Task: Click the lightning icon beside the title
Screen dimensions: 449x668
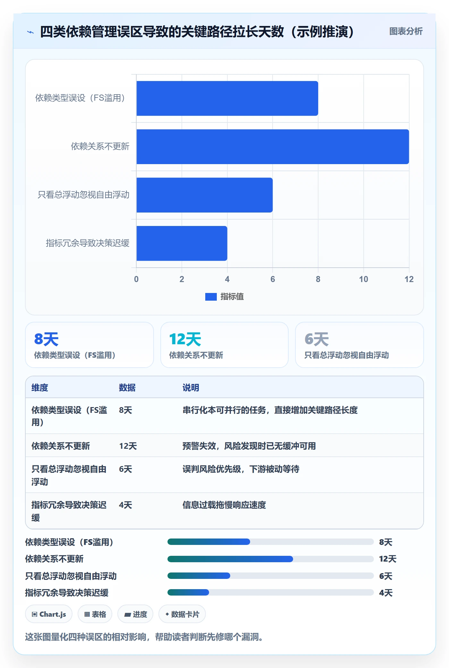Action: click(30, 32)
